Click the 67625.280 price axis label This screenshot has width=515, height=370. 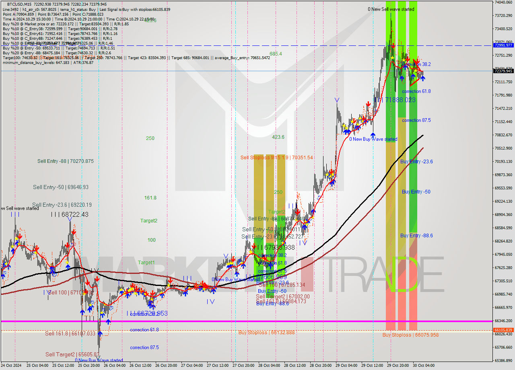point(503,268)
